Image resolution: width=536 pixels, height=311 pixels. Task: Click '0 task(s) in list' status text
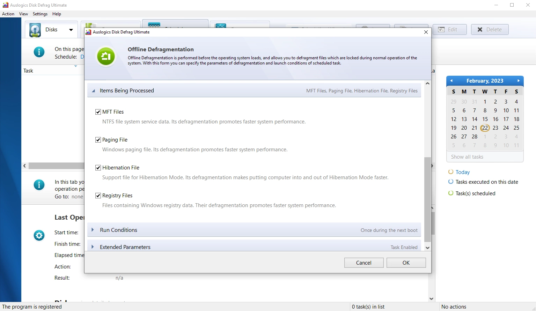click(368, 306)
